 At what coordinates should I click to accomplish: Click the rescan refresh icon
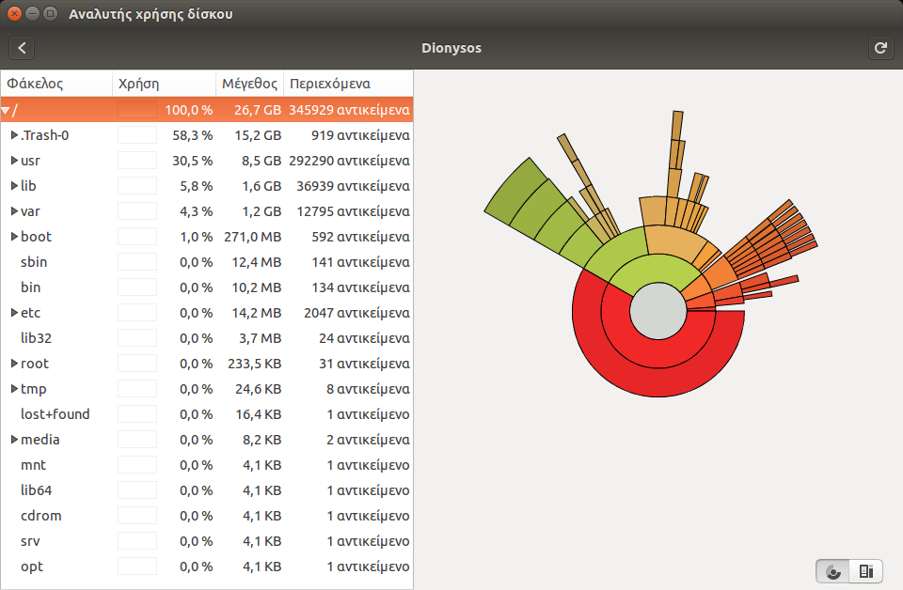click(880, 48)
